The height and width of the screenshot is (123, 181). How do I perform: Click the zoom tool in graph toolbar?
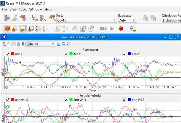4,44
